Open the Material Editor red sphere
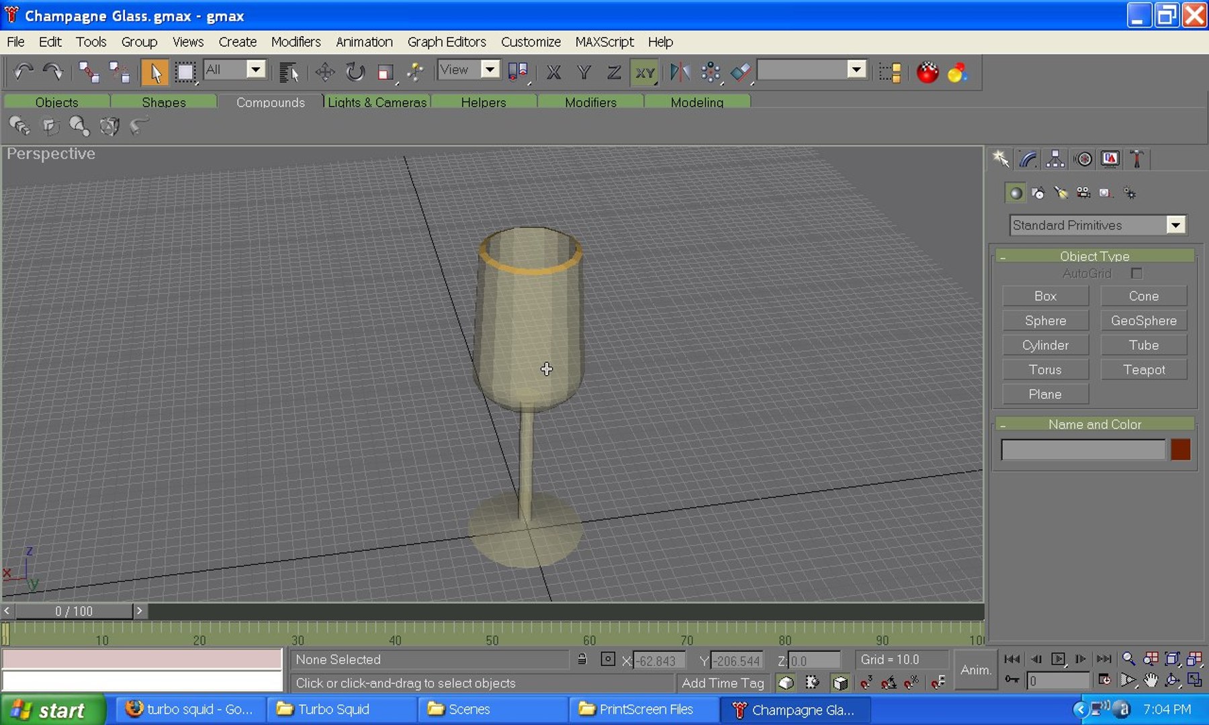The height and width of the screenshot is (725, 1209). (928, 72)
